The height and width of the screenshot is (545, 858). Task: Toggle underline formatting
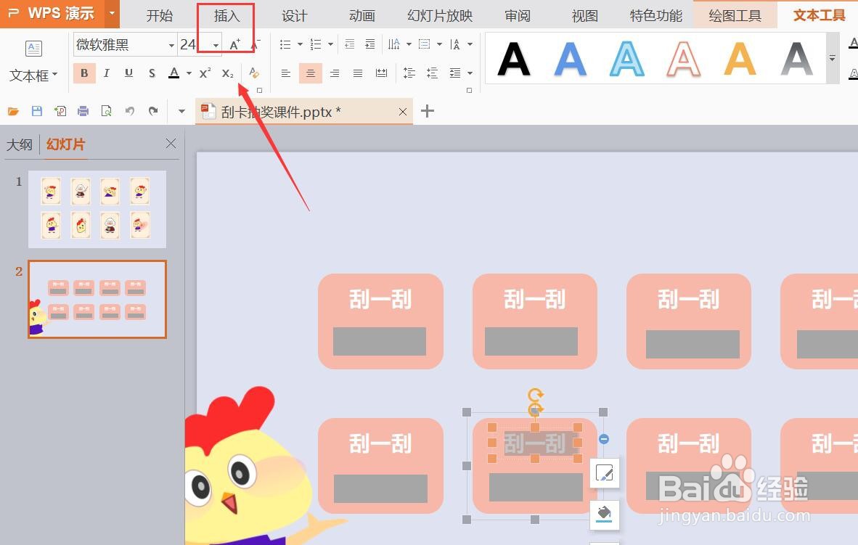tap(129, 73)
